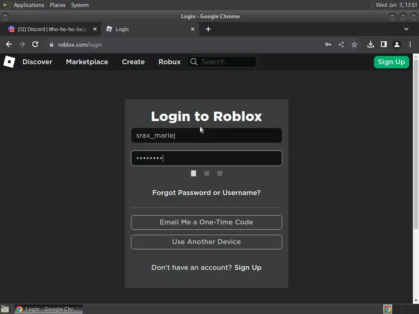Click the scrollbar down arrow
Viewport: 419px width, 314px height.
416,301
